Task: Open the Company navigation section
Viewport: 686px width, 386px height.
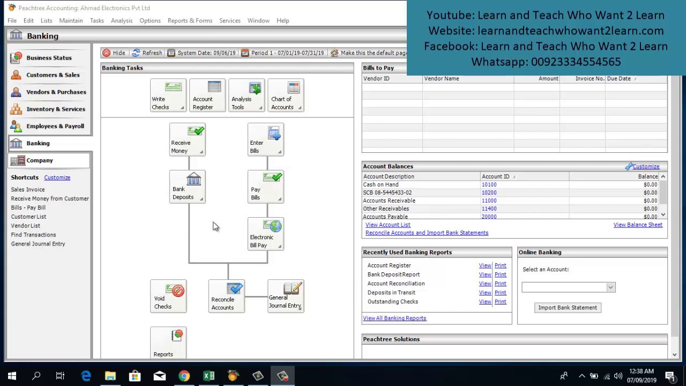Action: pyautogui.click(x=49, y=160)
